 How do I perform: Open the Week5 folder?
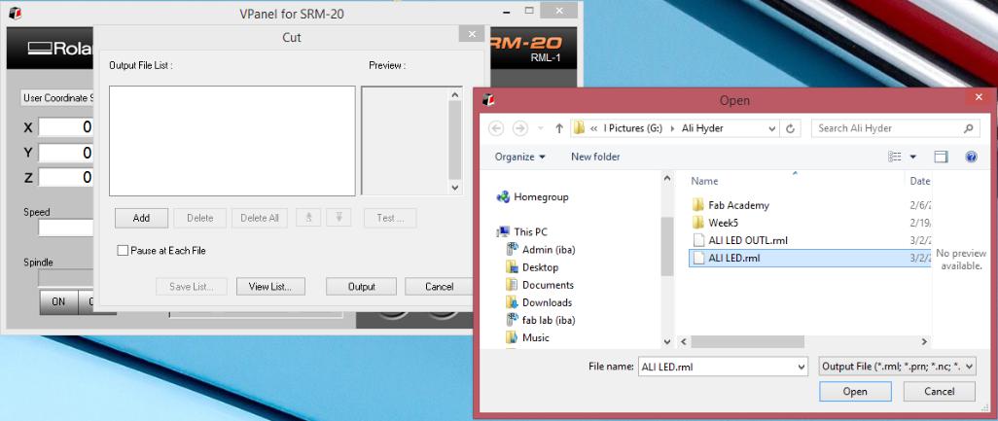coord(723,223)
